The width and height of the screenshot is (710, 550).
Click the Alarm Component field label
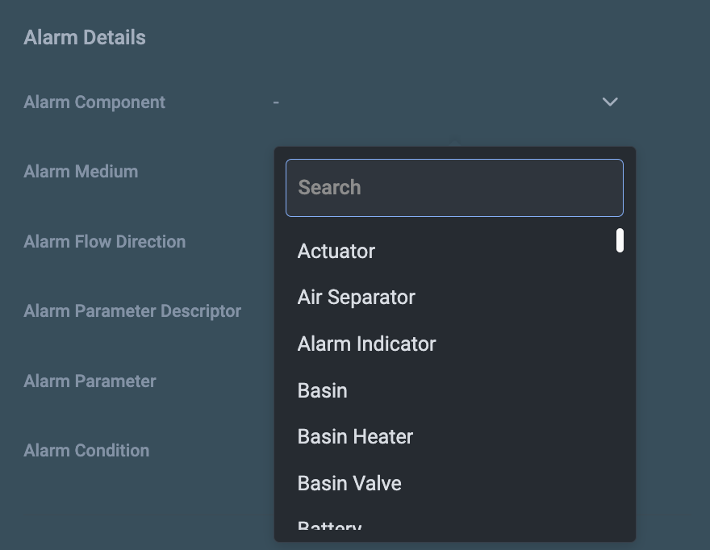pyautogui.click(x=94, y=102)
